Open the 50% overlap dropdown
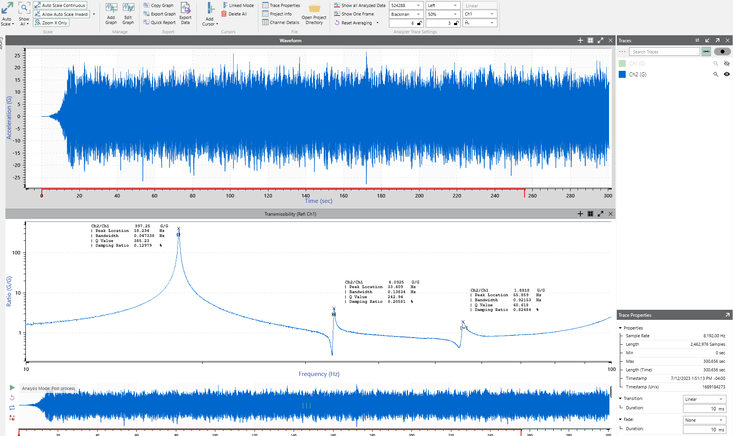The width and height of the screenshot is (733, 436). click(443, 14)
